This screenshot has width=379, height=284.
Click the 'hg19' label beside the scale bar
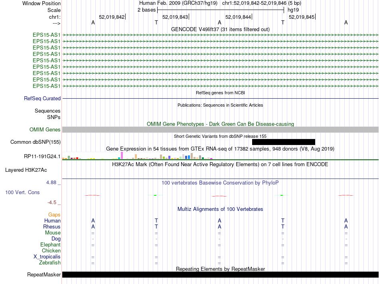point(293,10)
